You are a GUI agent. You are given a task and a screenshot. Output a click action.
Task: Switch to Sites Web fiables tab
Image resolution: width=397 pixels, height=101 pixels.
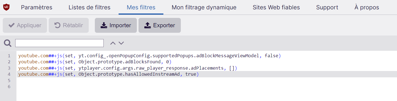pos(276,7)
